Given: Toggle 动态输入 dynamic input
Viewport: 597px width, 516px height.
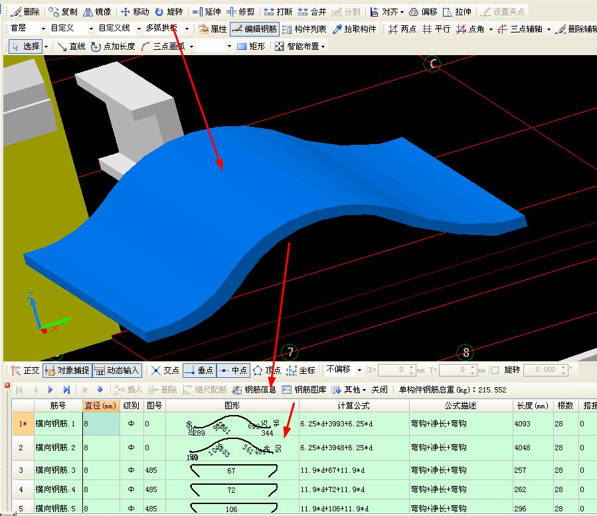Looking at the screenshot, I should pos(117,371).
